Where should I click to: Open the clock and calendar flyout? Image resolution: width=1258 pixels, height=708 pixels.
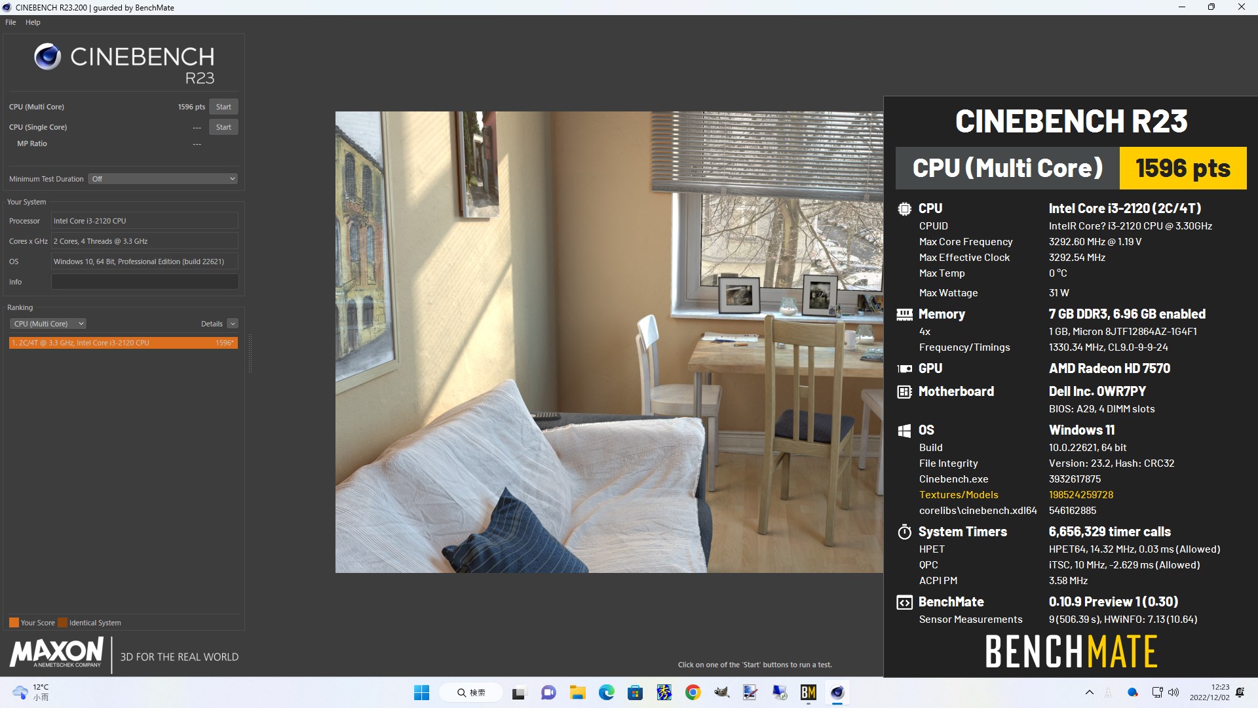click(1210, 692)
